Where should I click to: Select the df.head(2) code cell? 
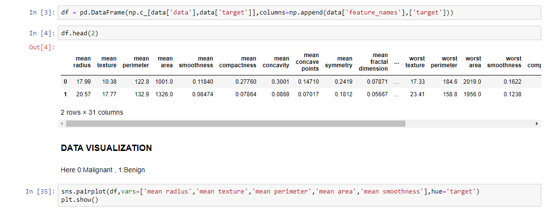(x=299, y=33)
